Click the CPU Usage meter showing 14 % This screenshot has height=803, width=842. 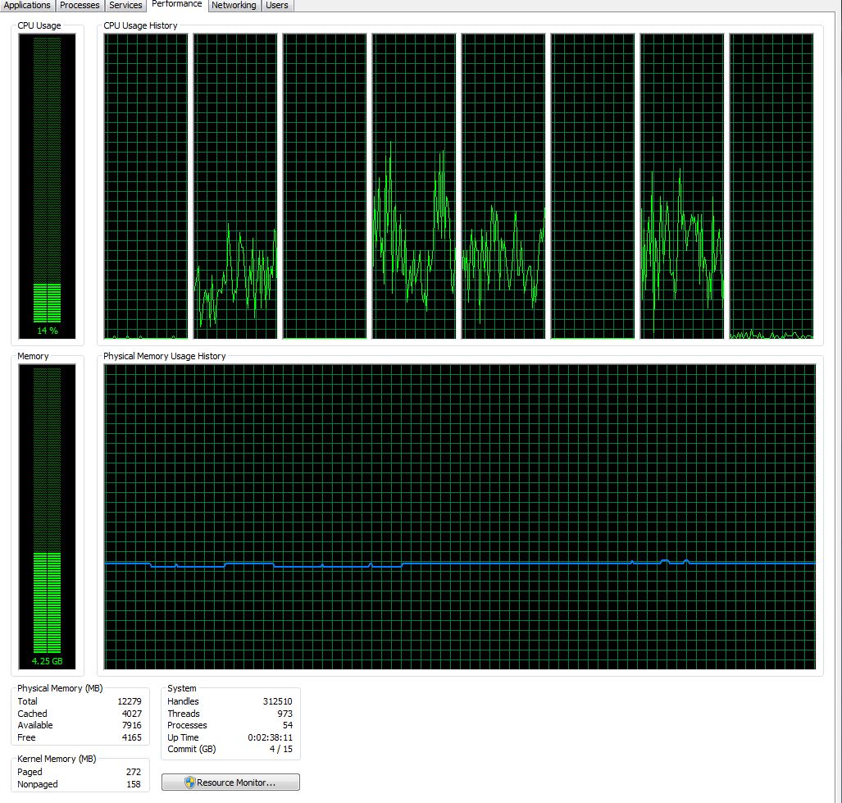pyautogui.click(x=48, y=186)
